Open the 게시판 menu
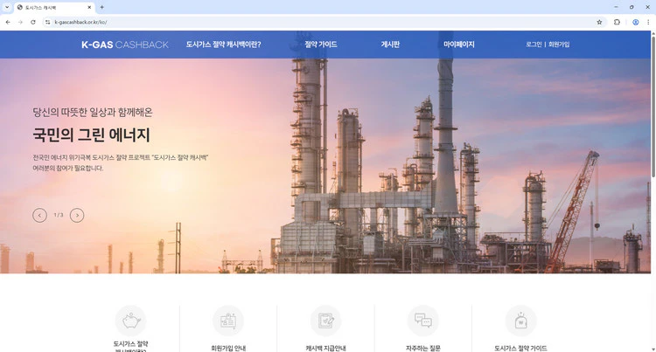Image resolution: width=656 pixels, height=352 pixels. (390, 45)
